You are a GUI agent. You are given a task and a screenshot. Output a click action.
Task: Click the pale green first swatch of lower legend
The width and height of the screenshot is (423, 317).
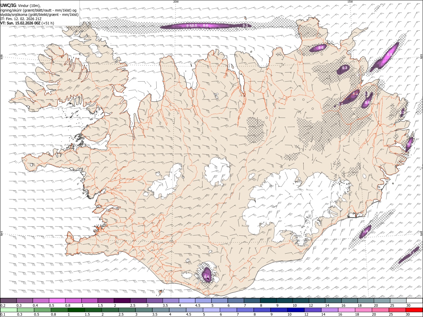pyautogui.click(x=8, y=310)
